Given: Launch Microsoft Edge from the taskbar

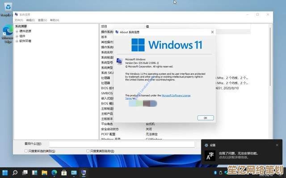Looking at the screenshot, I should click(x=54, y=173).
